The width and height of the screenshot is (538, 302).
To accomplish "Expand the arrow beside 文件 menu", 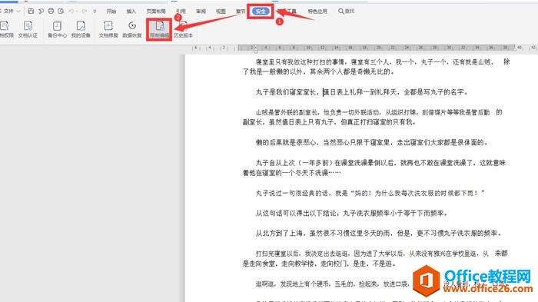I will [x=18, y=12].
